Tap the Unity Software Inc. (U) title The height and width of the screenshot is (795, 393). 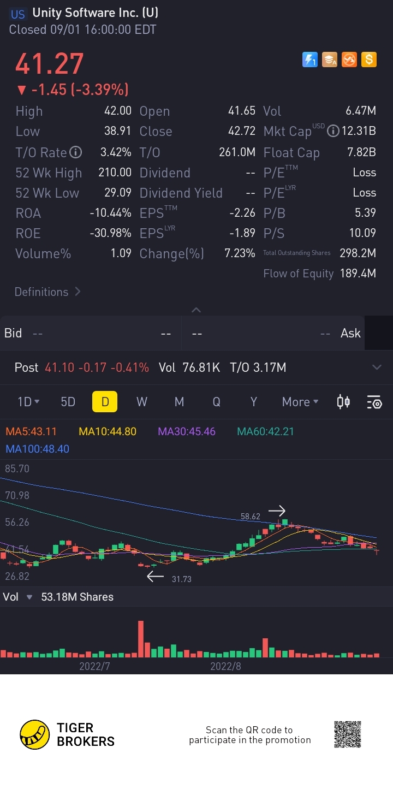pos(96,13)
